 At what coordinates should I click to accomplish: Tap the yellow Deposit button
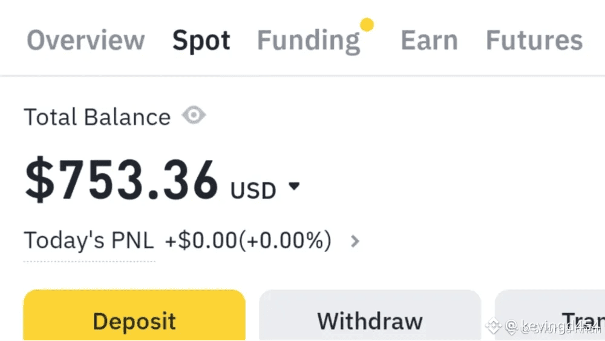tap(134, 315)
